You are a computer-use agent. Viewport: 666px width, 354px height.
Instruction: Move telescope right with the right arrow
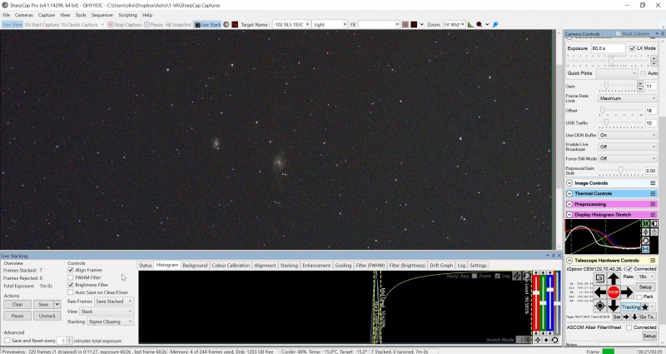pyautogui.click(x=628, y=292)
